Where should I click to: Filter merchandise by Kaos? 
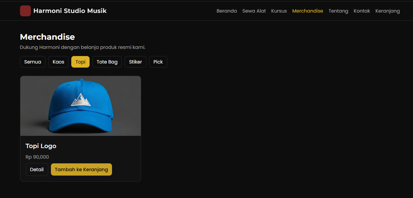pos(58,62)
